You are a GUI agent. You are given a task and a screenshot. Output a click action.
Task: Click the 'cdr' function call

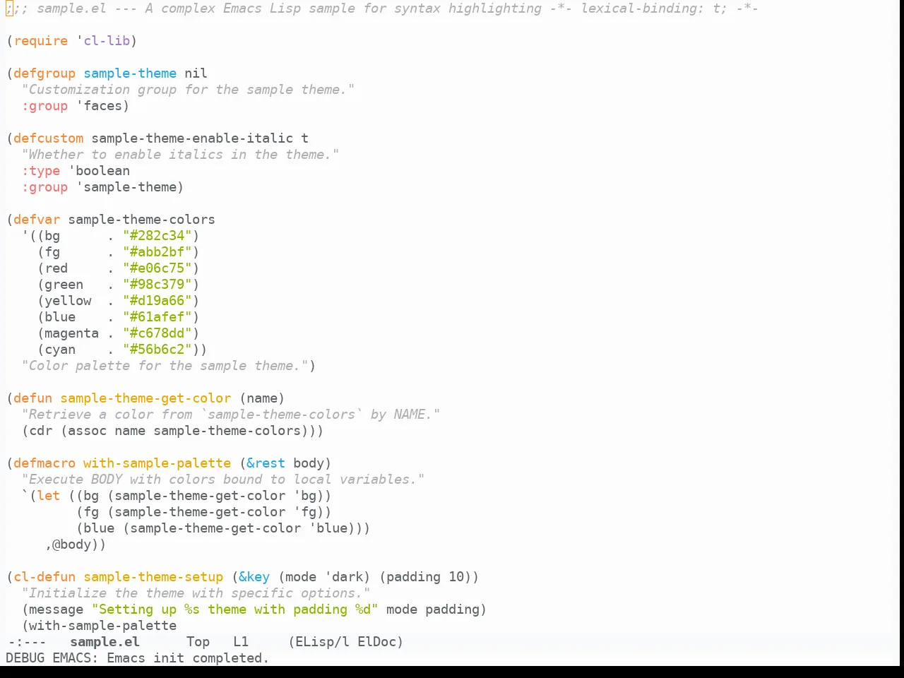(x=41, y=431)
